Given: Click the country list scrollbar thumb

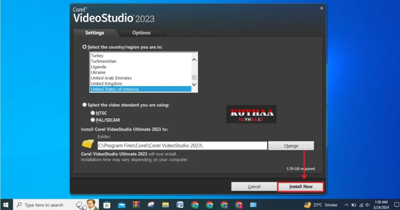Looking at the screenshot, I should tap(194, 77).
